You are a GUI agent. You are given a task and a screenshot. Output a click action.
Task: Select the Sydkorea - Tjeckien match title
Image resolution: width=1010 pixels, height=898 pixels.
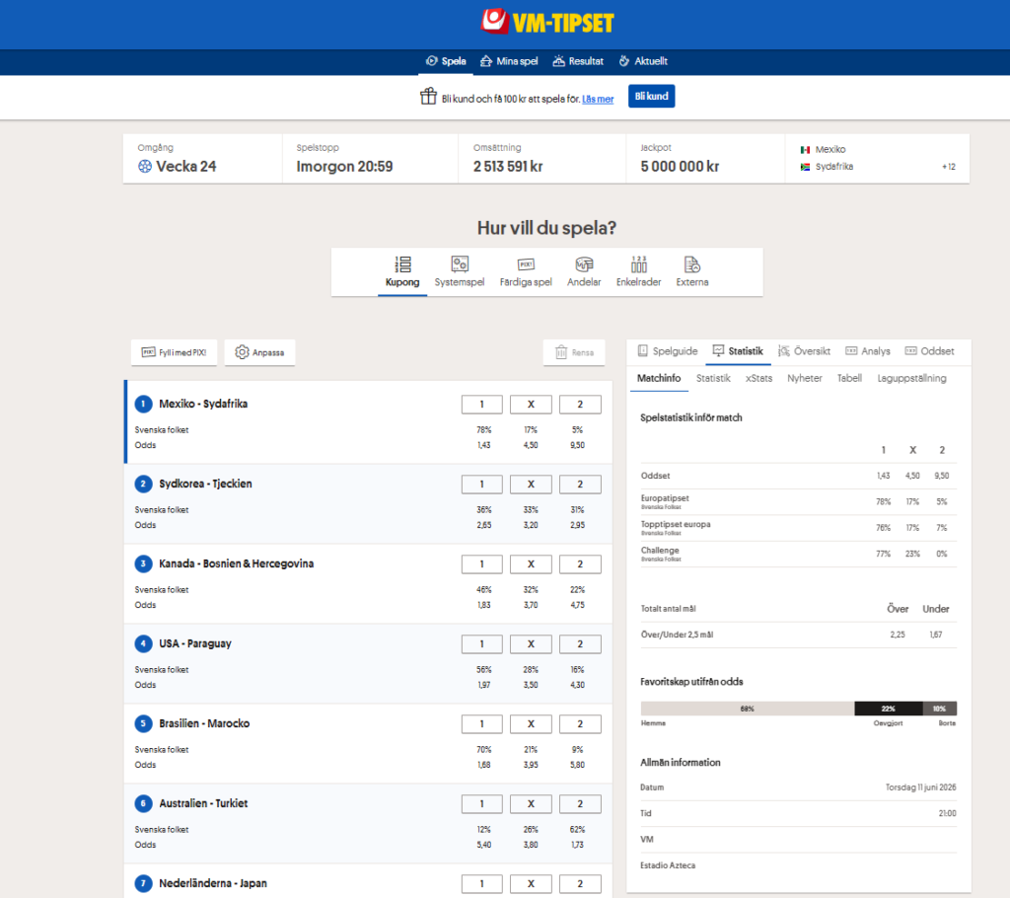tap(205, 485)
